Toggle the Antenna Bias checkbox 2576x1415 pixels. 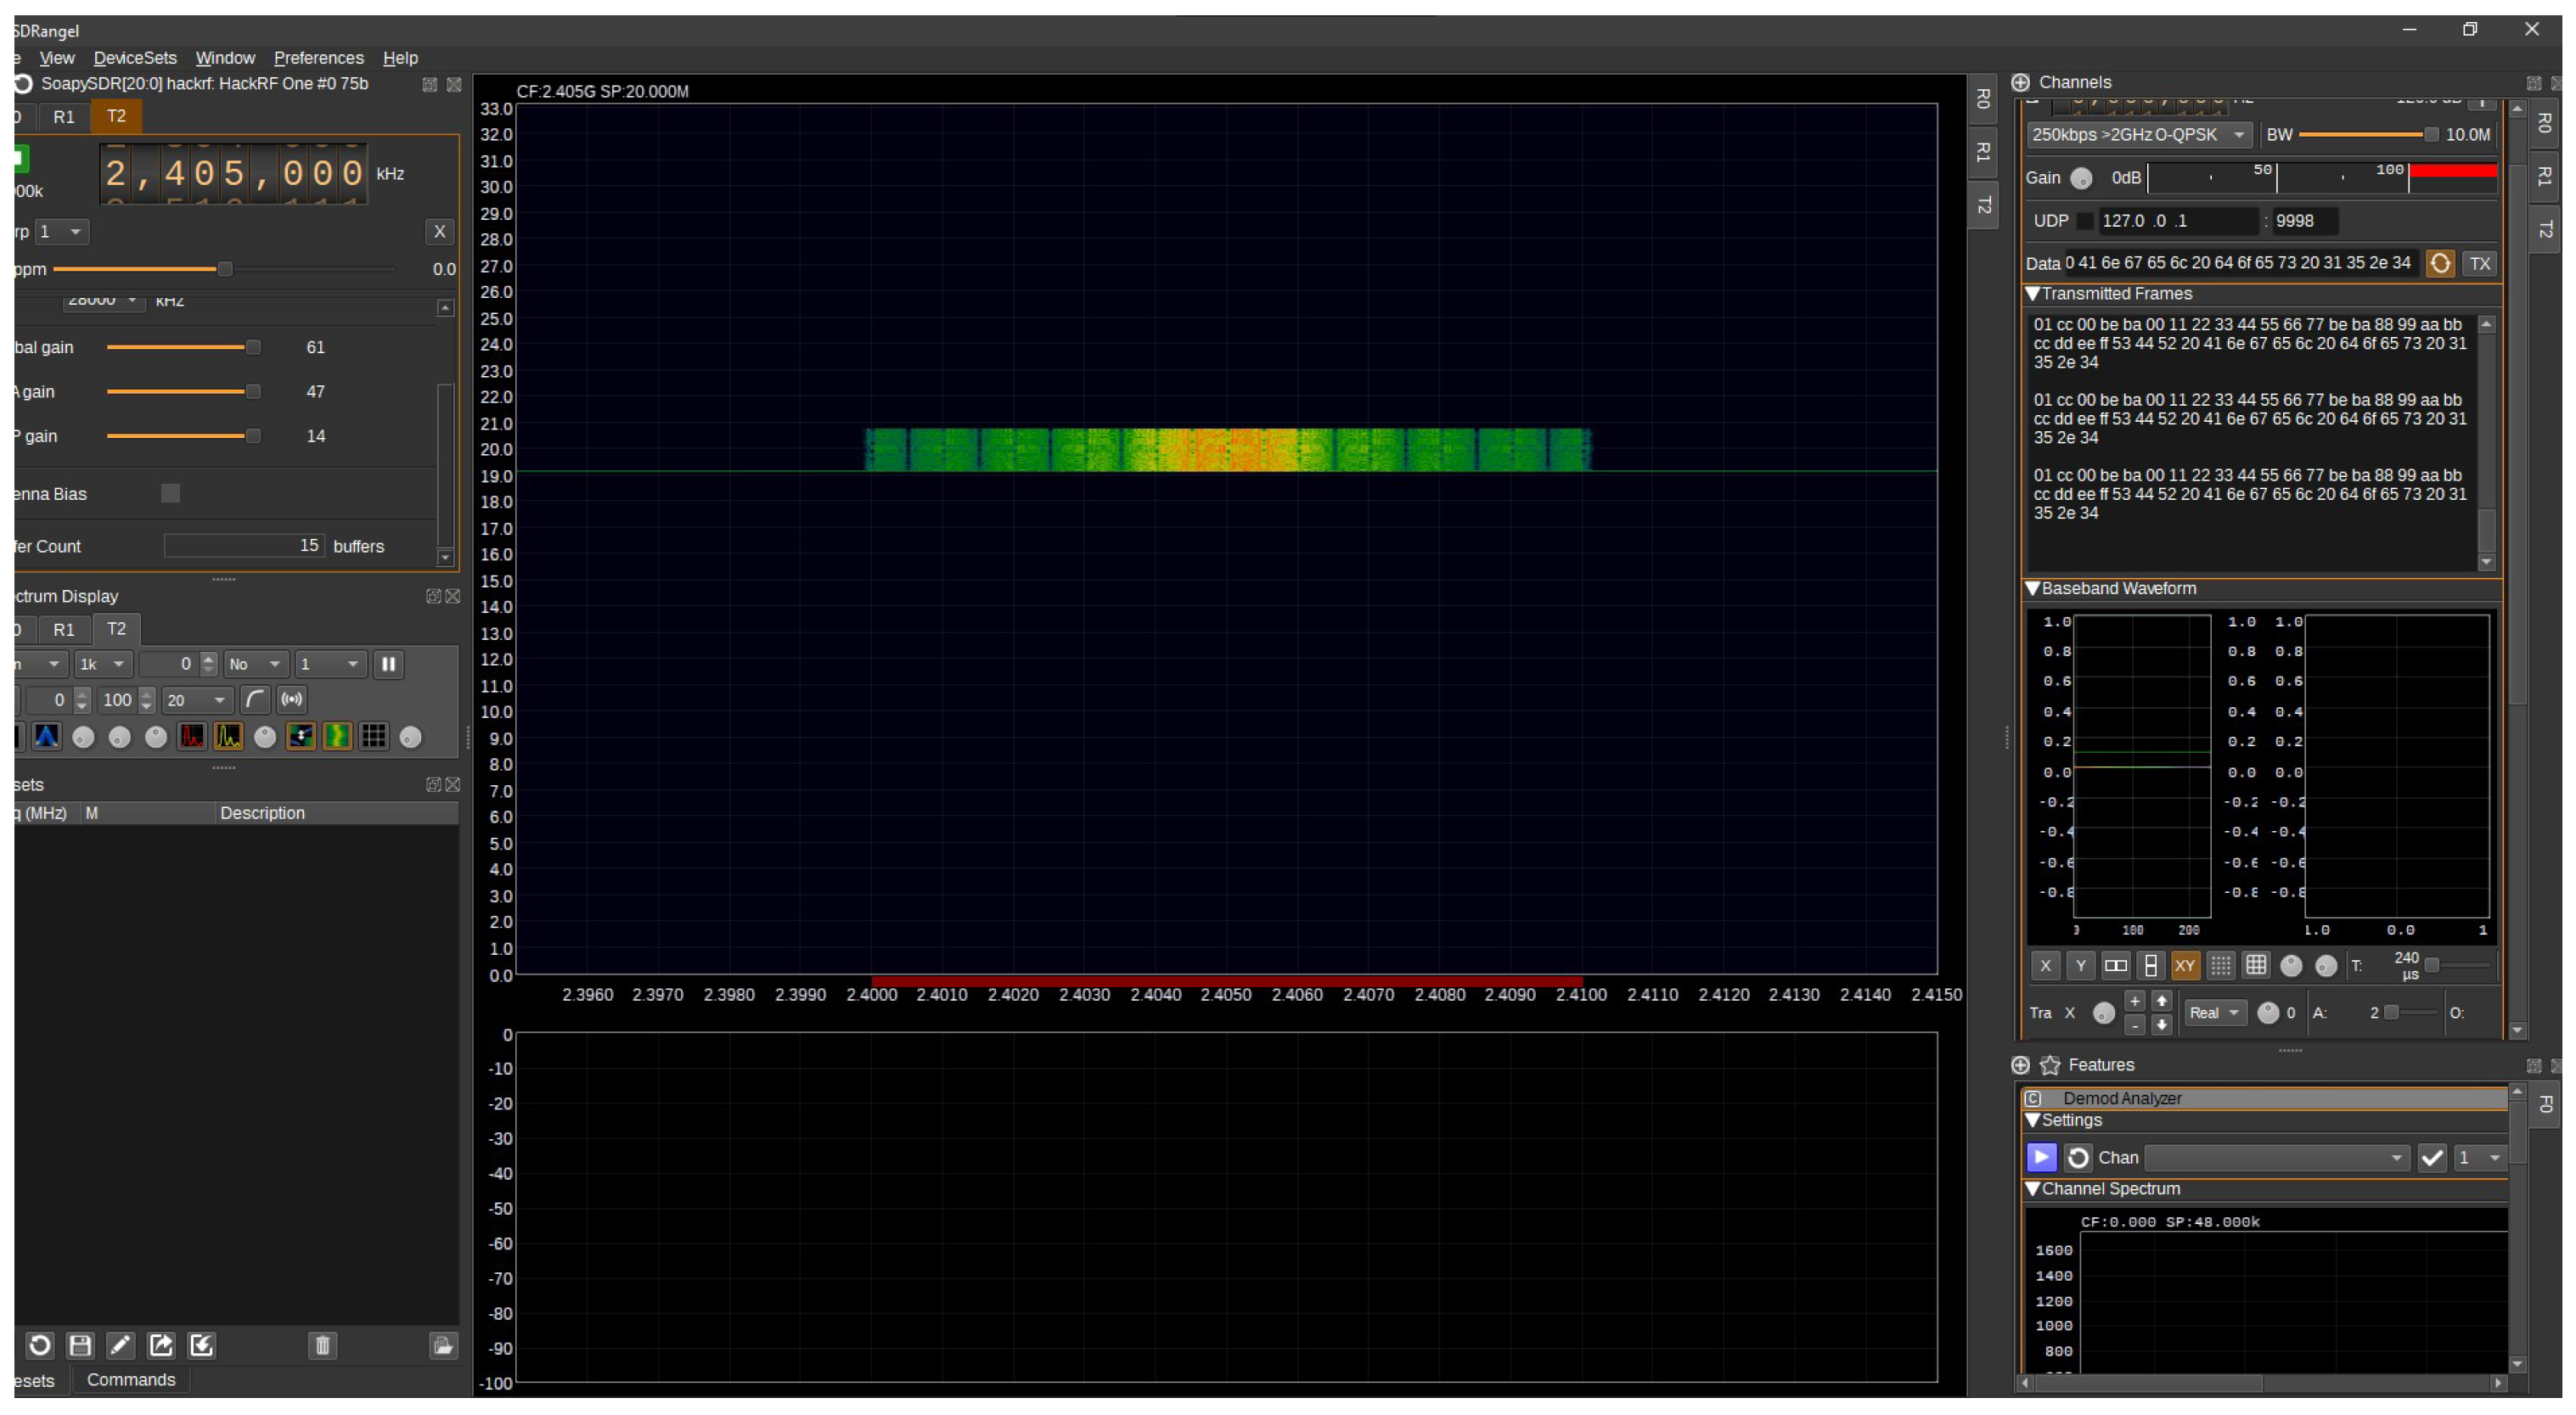[x=170, y=493]
